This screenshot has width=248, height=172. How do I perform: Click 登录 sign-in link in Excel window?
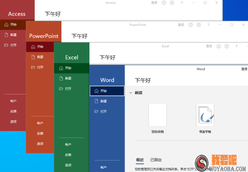point(209,46)
